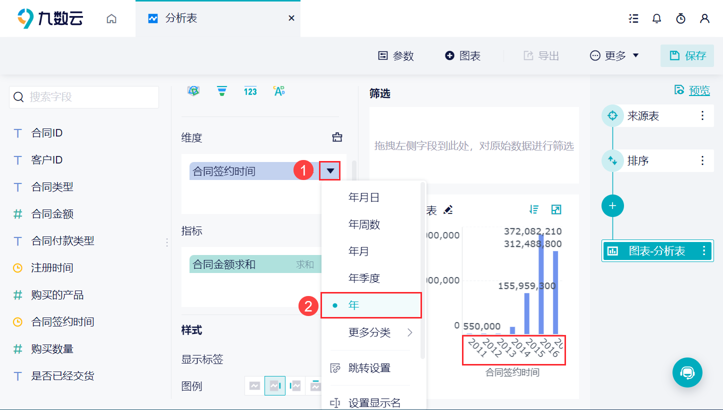Screen dimensions: 723x410
Task: Expand the 更多分类 submenu
Action: [x=368, y=332]
